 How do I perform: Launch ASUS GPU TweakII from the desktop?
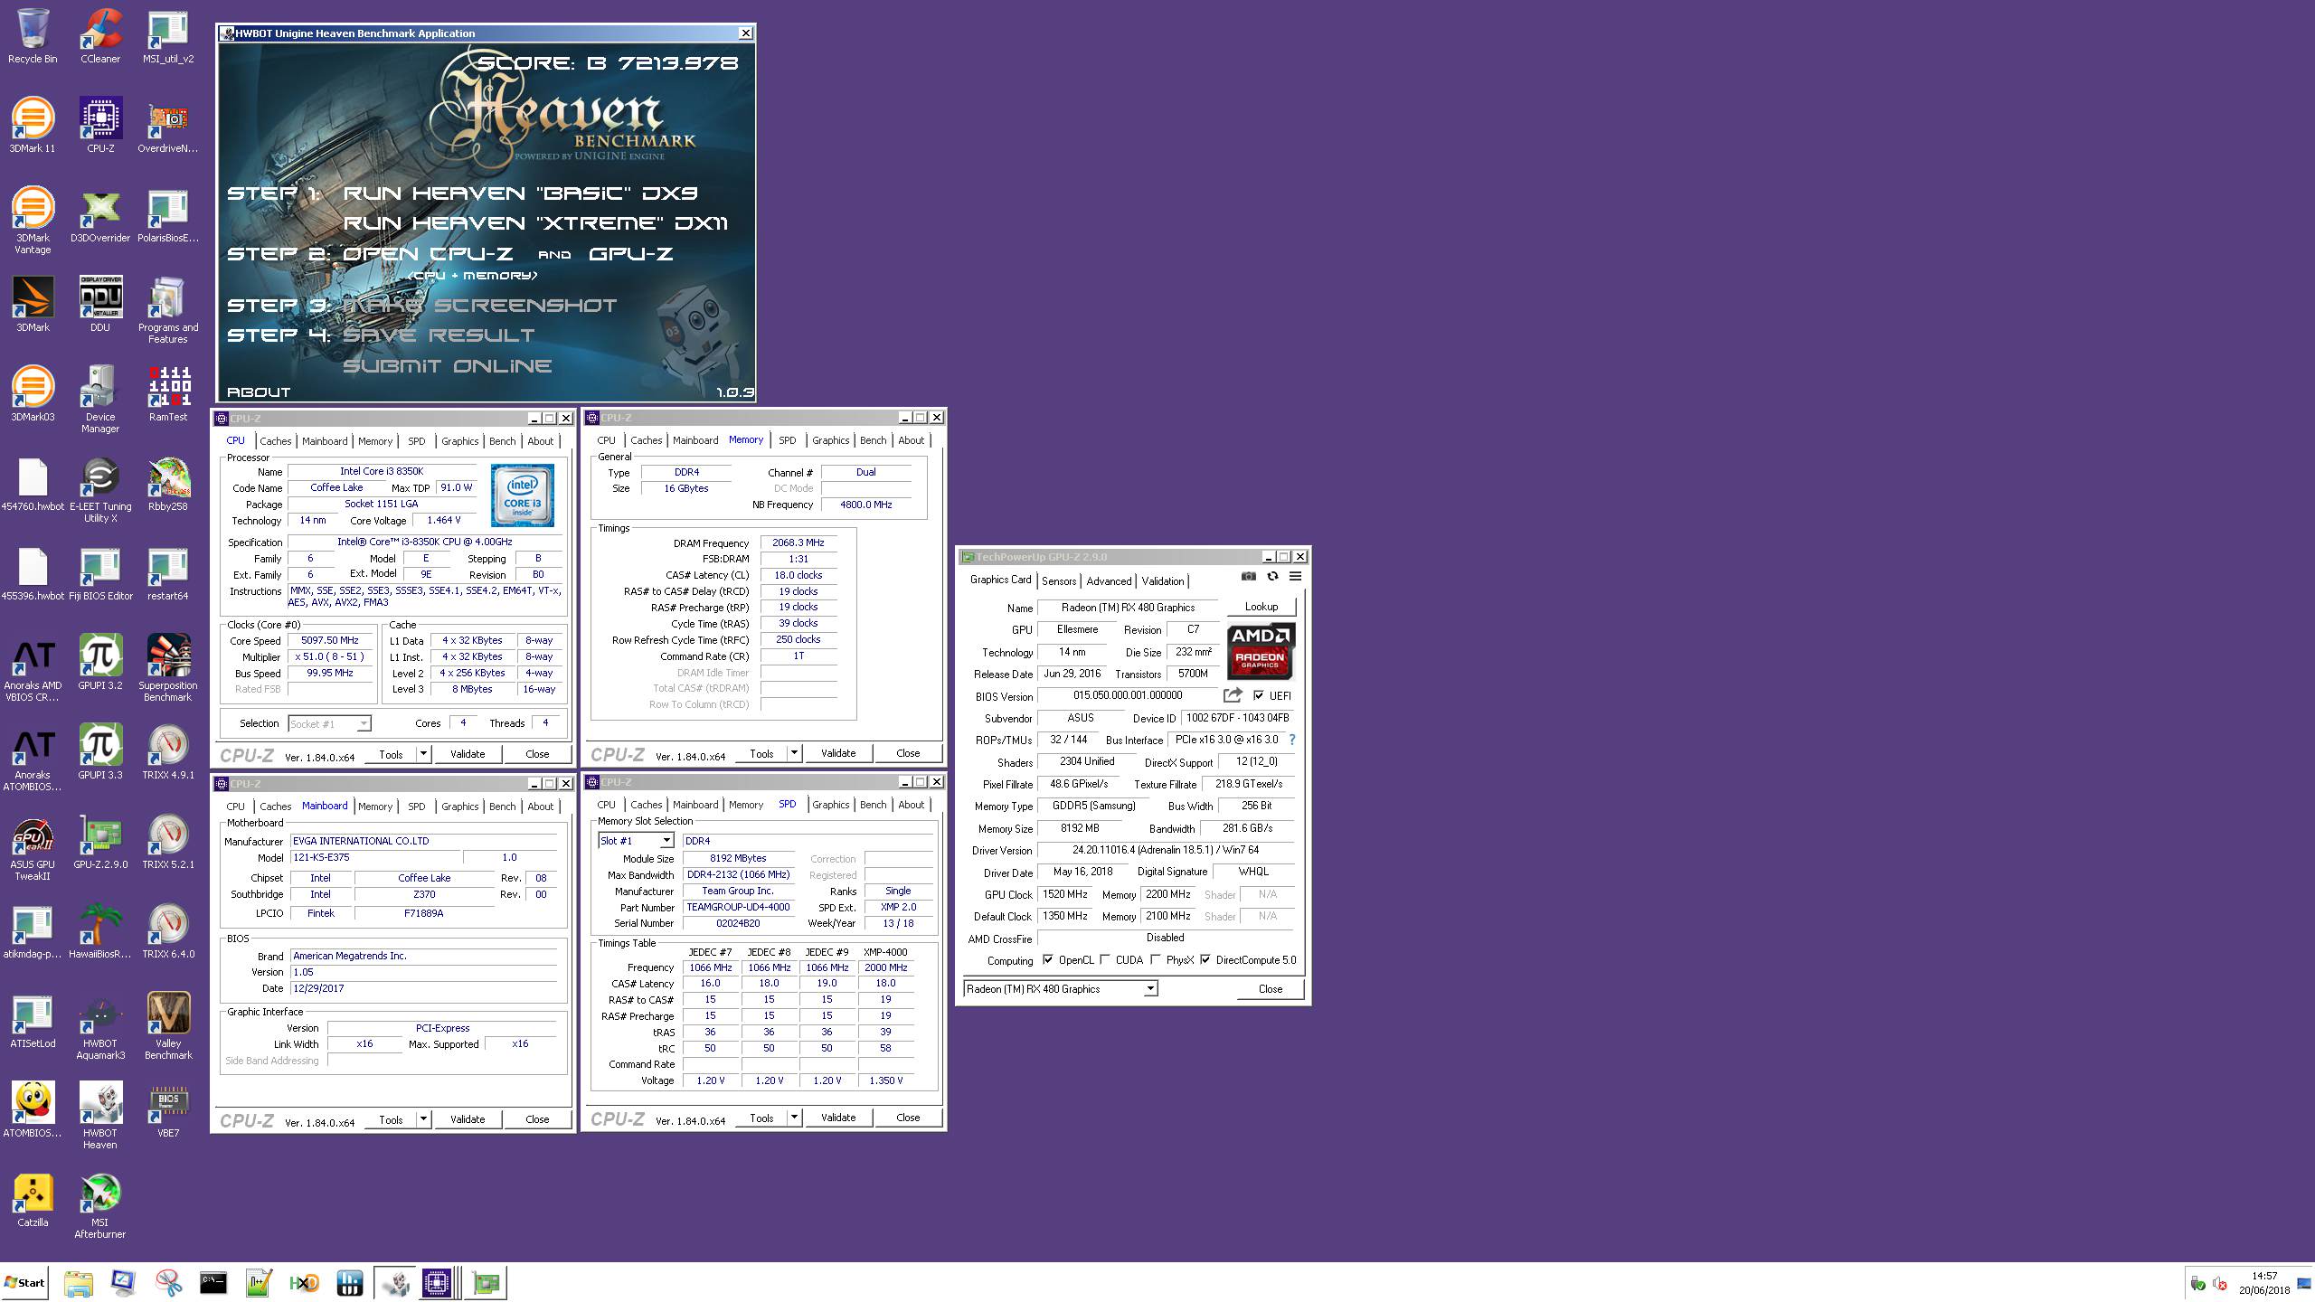33,846
